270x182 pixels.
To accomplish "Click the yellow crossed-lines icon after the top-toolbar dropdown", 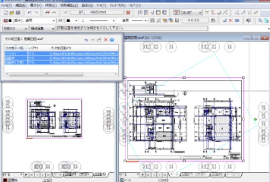I will (207, 13).
